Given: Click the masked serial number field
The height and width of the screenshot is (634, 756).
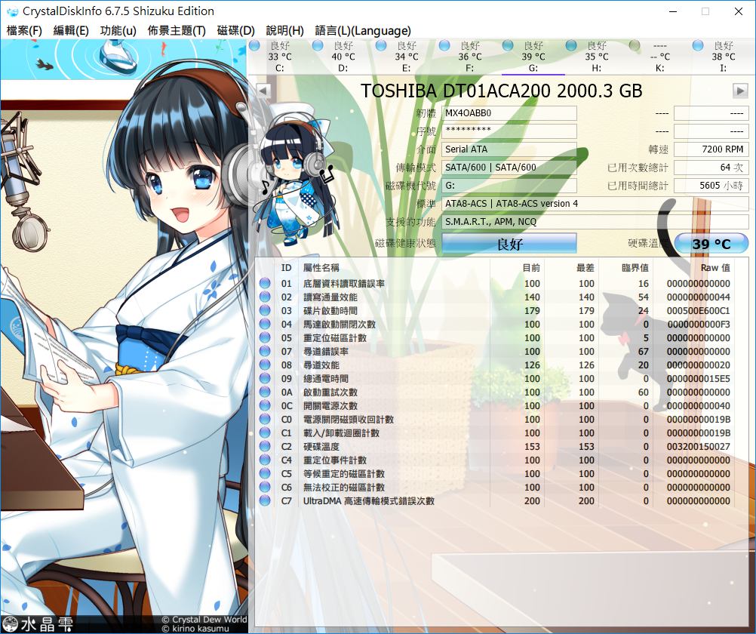Looking at the screenshot, I should [x=509, y=131].
